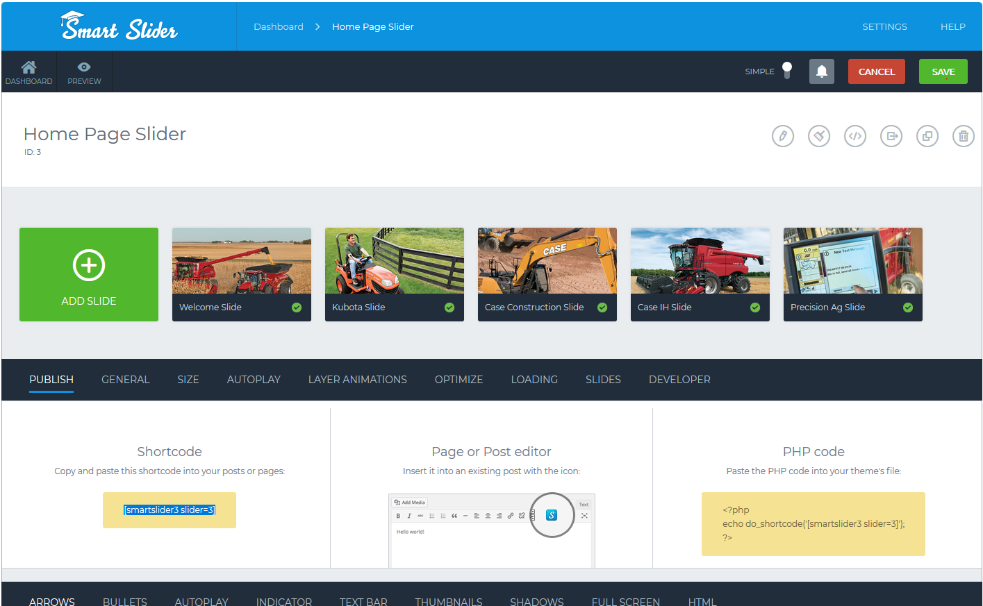Click the "Shortcode" heading
983x606 pixels.
[170, 452]
